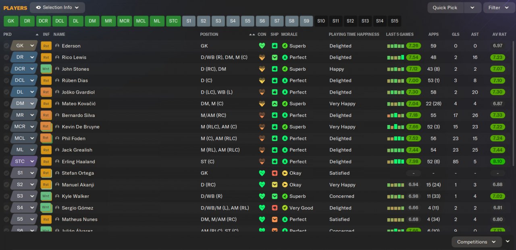Click Kyle Walker's Superb morale icon
Image resolution: width=516 pixels, height=250 pixels.
click(285, 196)
